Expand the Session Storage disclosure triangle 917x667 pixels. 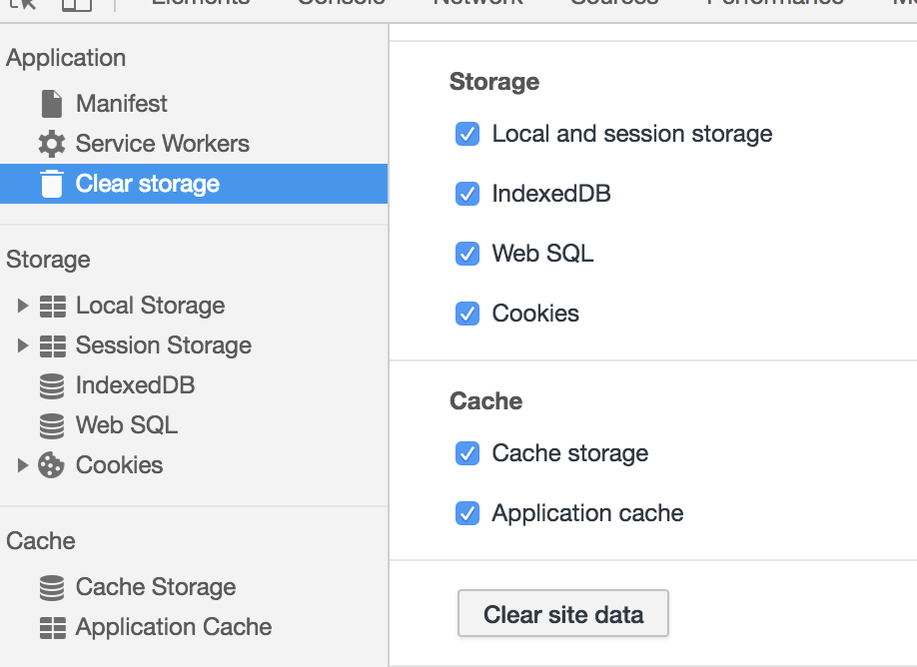click(23, 345)
